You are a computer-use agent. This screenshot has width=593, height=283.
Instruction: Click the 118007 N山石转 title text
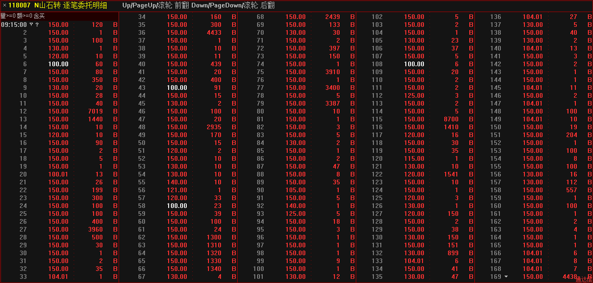click(x=58, y=6)
